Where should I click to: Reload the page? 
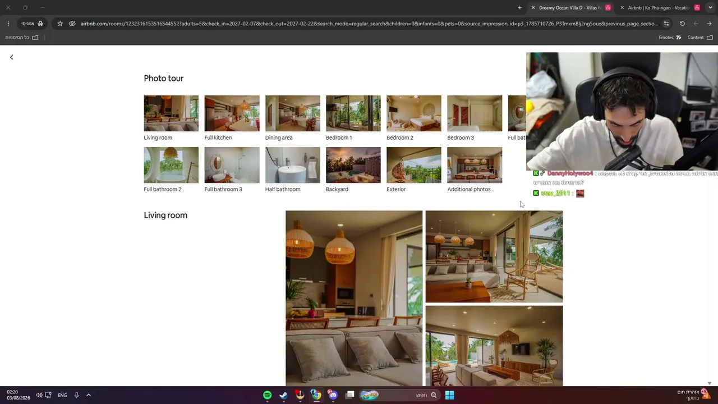coord(682,24)
